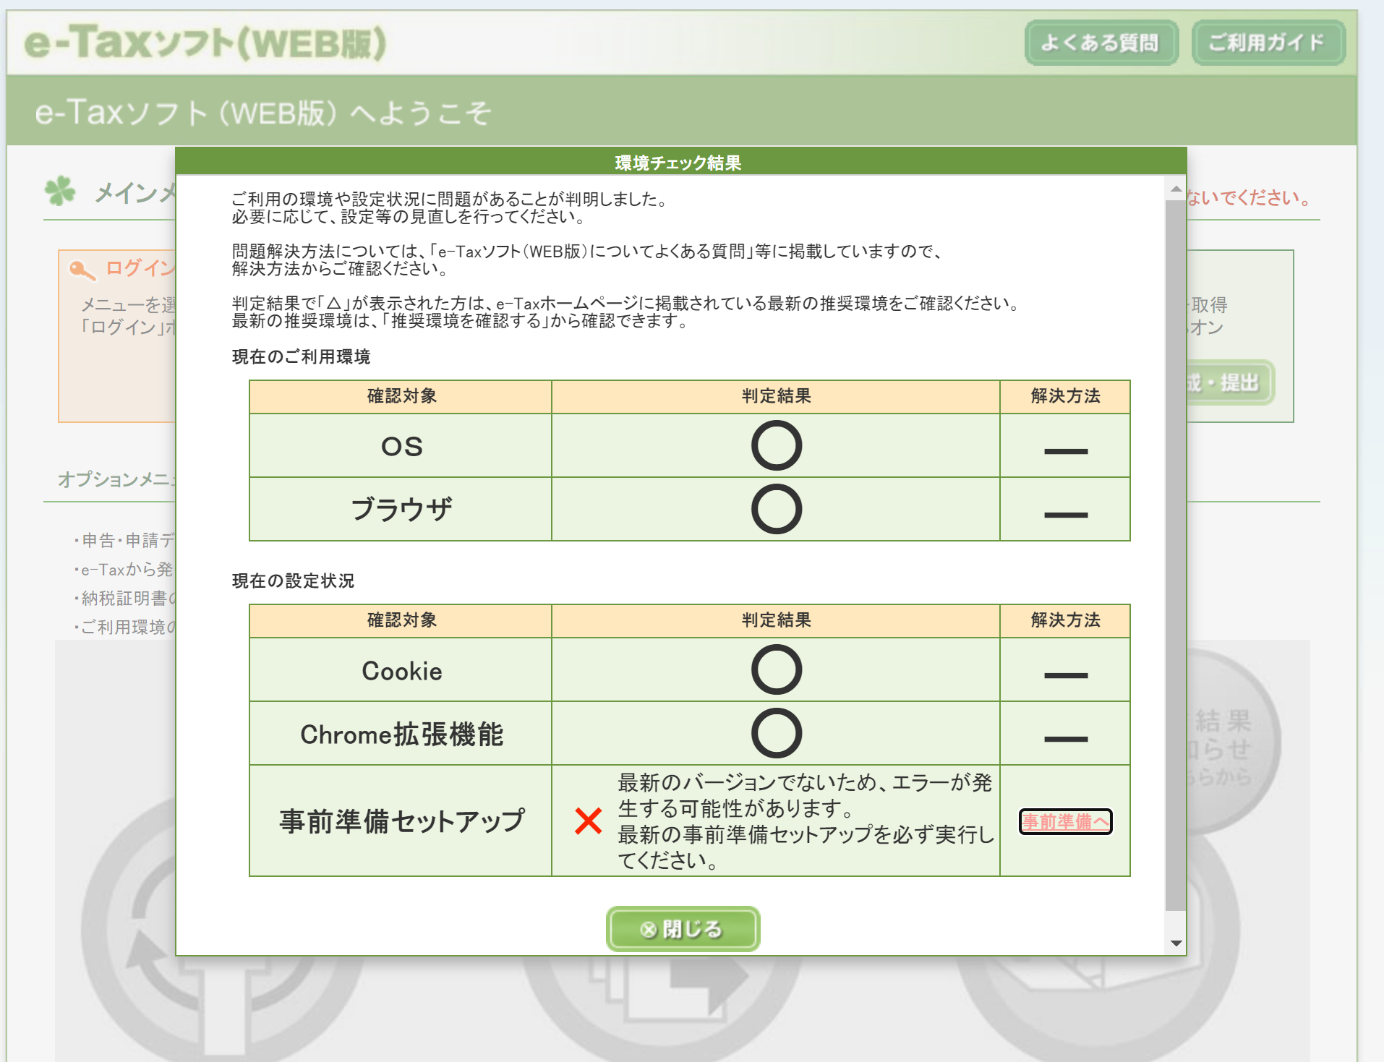Image resolution: width=1384 pixels, height=1062 pixels.
Task: Click the red X mark for 事前準備セットアップ
Action: pos(588,821)
